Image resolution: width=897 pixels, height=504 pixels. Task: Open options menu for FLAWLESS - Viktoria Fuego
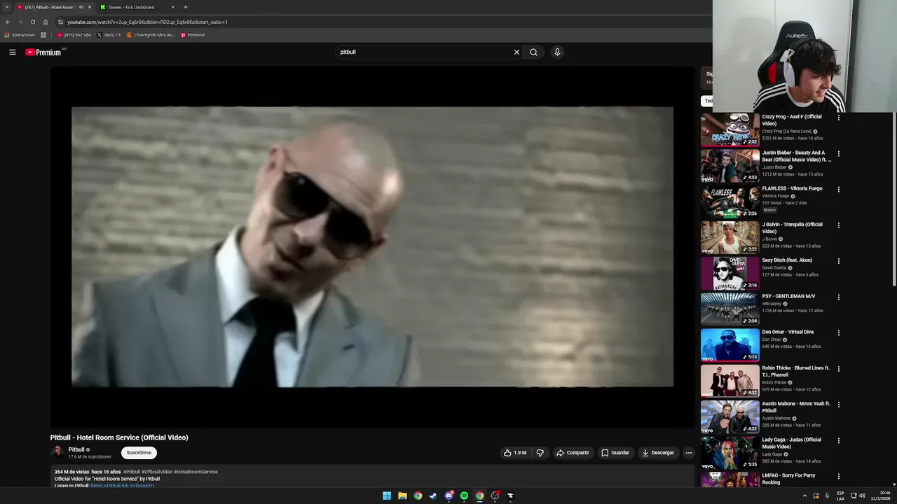pos(838,189)
